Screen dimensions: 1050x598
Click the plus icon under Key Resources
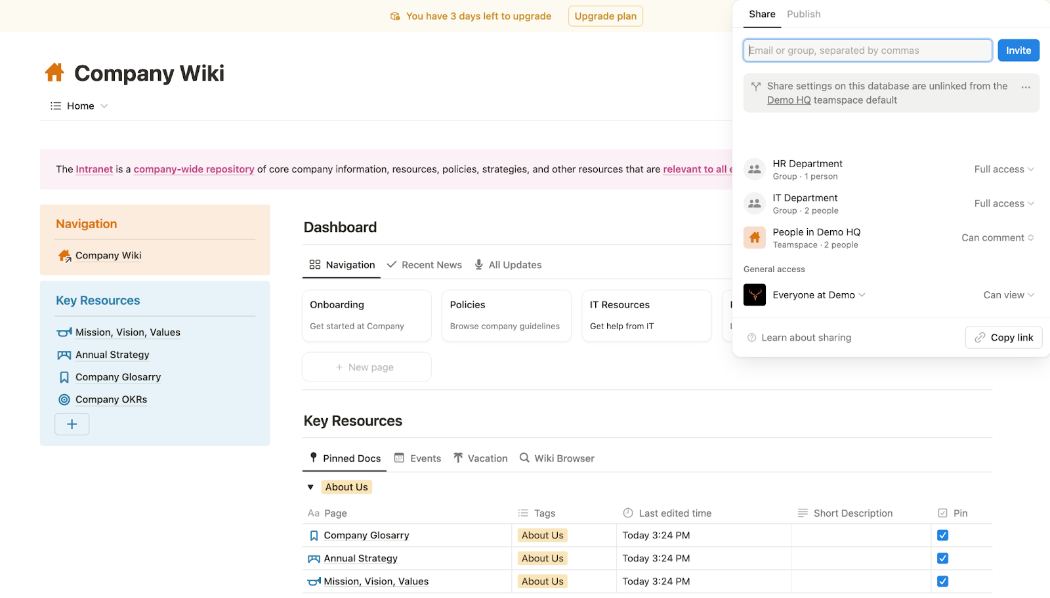point(72,424)
